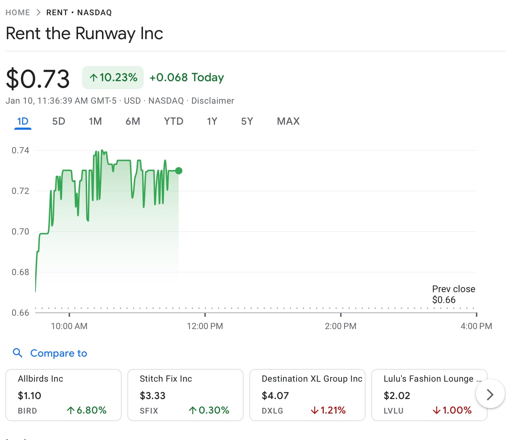
Task: Click the timestamp Jan 10, 11:36:39 AM text
Action: [61, 101]
